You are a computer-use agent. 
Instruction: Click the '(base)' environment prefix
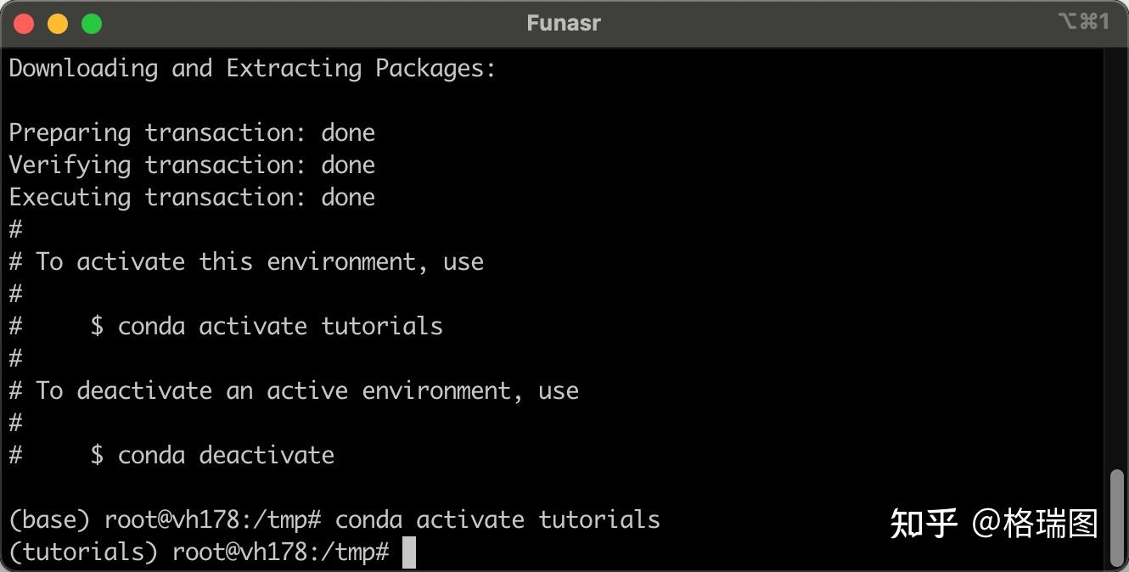49,519
